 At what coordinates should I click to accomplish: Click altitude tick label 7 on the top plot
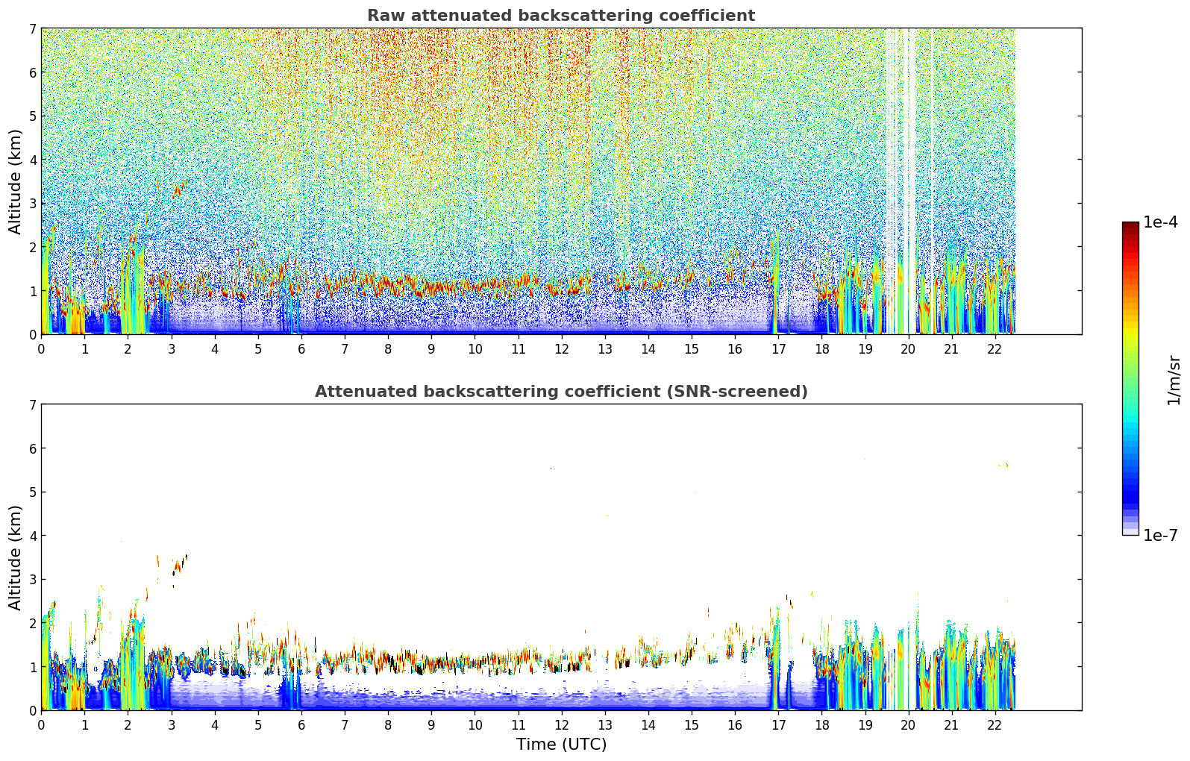[33, 29]
